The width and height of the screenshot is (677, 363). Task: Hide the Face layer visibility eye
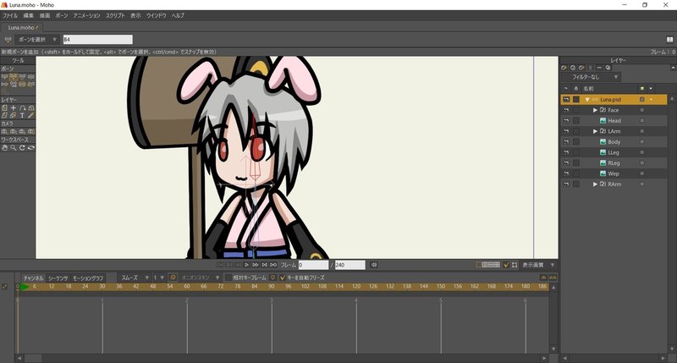pos(566,110)
